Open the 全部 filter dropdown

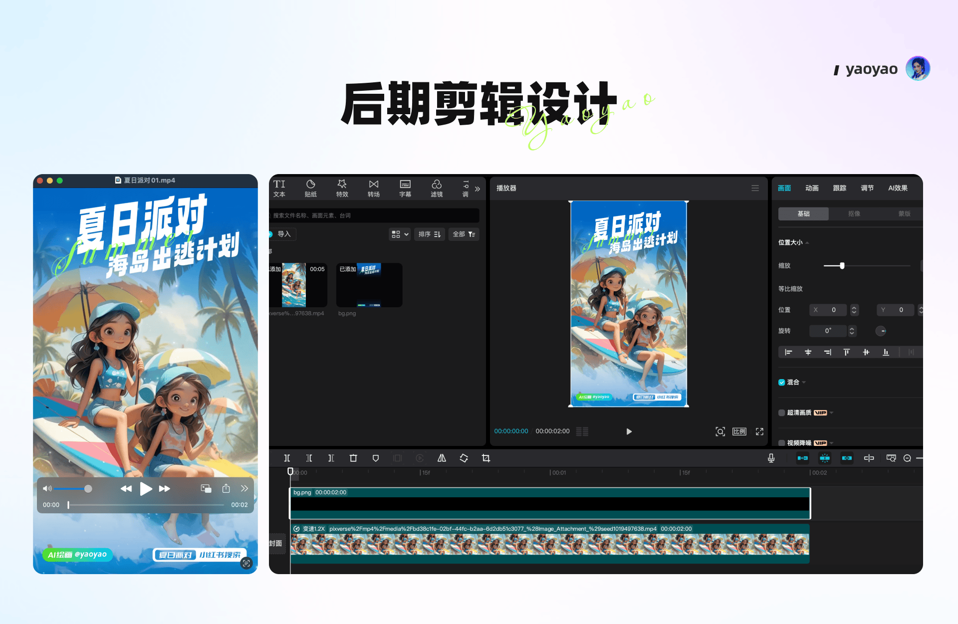[464, 234]
